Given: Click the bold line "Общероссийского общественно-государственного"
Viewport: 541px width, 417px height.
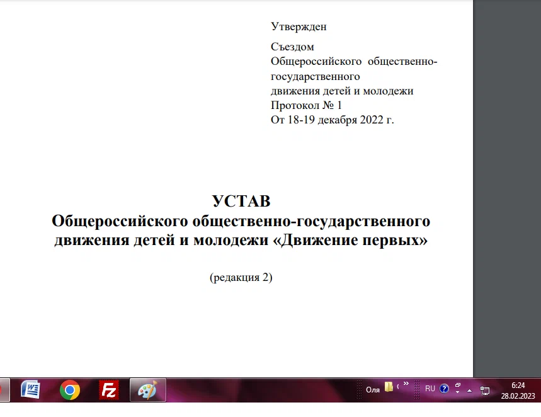Looking at the screenshot, I should point(241,221).
